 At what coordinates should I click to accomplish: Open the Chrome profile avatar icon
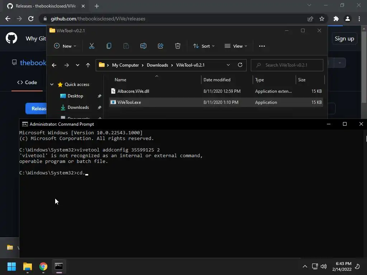tap(348, 19)
